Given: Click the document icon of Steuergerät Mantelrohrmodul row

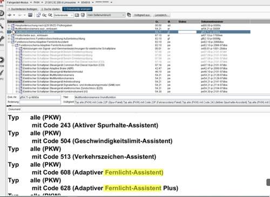Looking at the screenshot, I should pyautogui.click(x=21, y=72).
